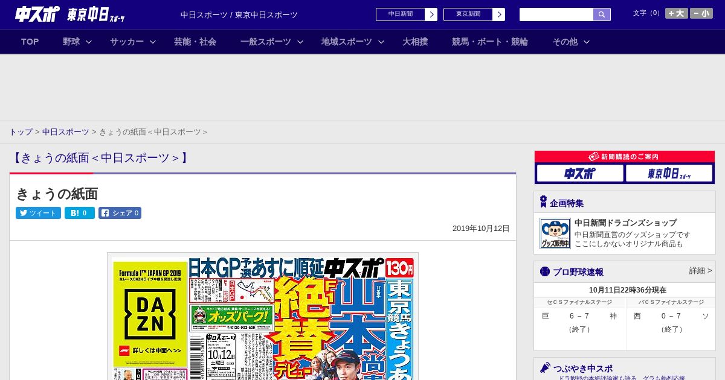The height and width of the screenshot is (380, 725).
Task: Open the サッカー menu
Action: [x=127, y=42]
